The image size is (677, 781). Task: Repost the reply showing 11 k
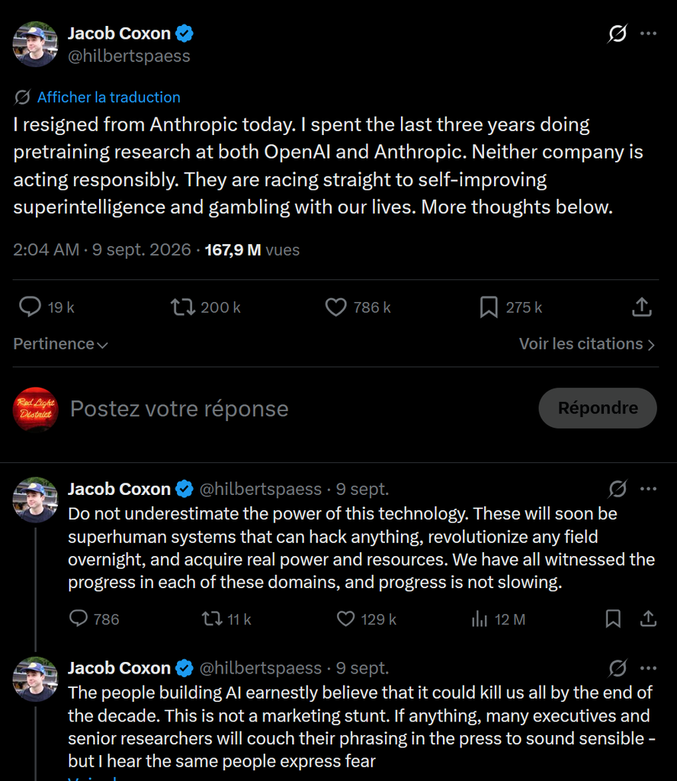pos(212,619)
